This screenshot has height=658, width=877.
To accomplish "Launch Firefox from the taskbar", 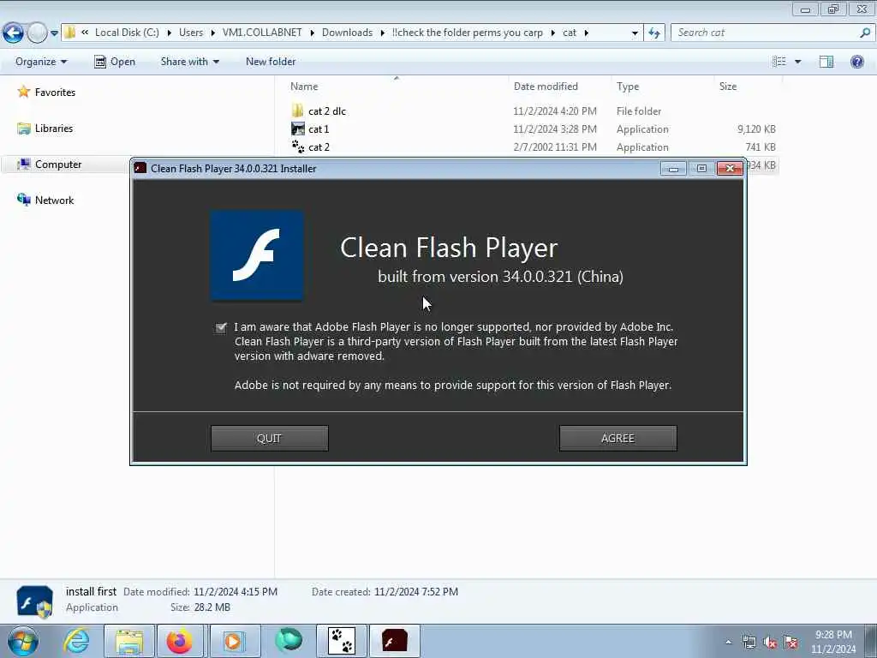I will coord(180,641).
